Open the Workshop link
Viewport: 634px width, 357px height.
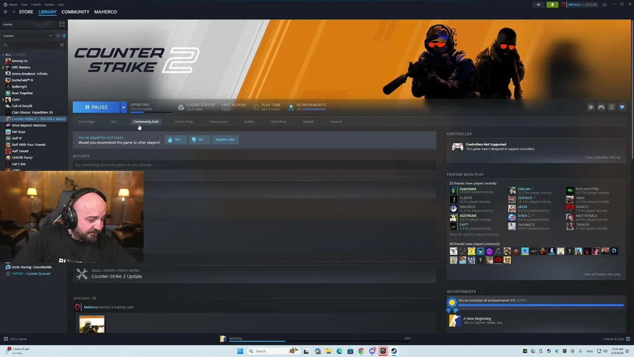[278, 121]
